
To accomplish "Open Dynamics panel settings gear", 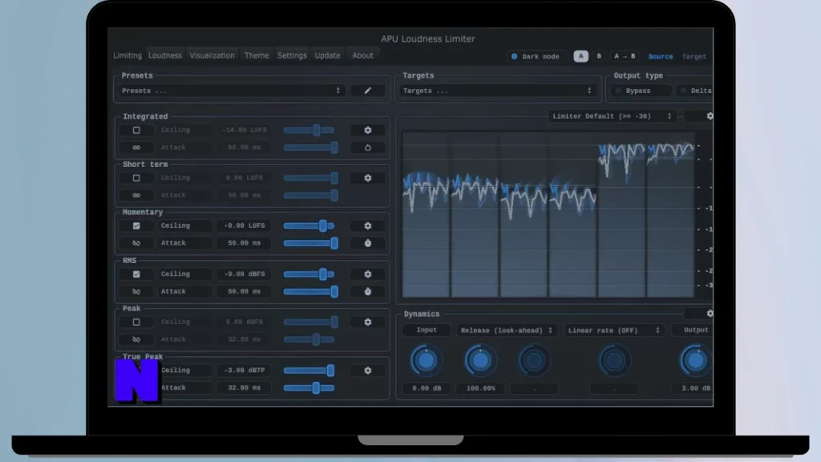I will coord(710,314).
